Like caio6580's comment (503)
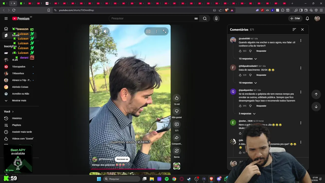 pyautogui.click(x=240, y=51)
